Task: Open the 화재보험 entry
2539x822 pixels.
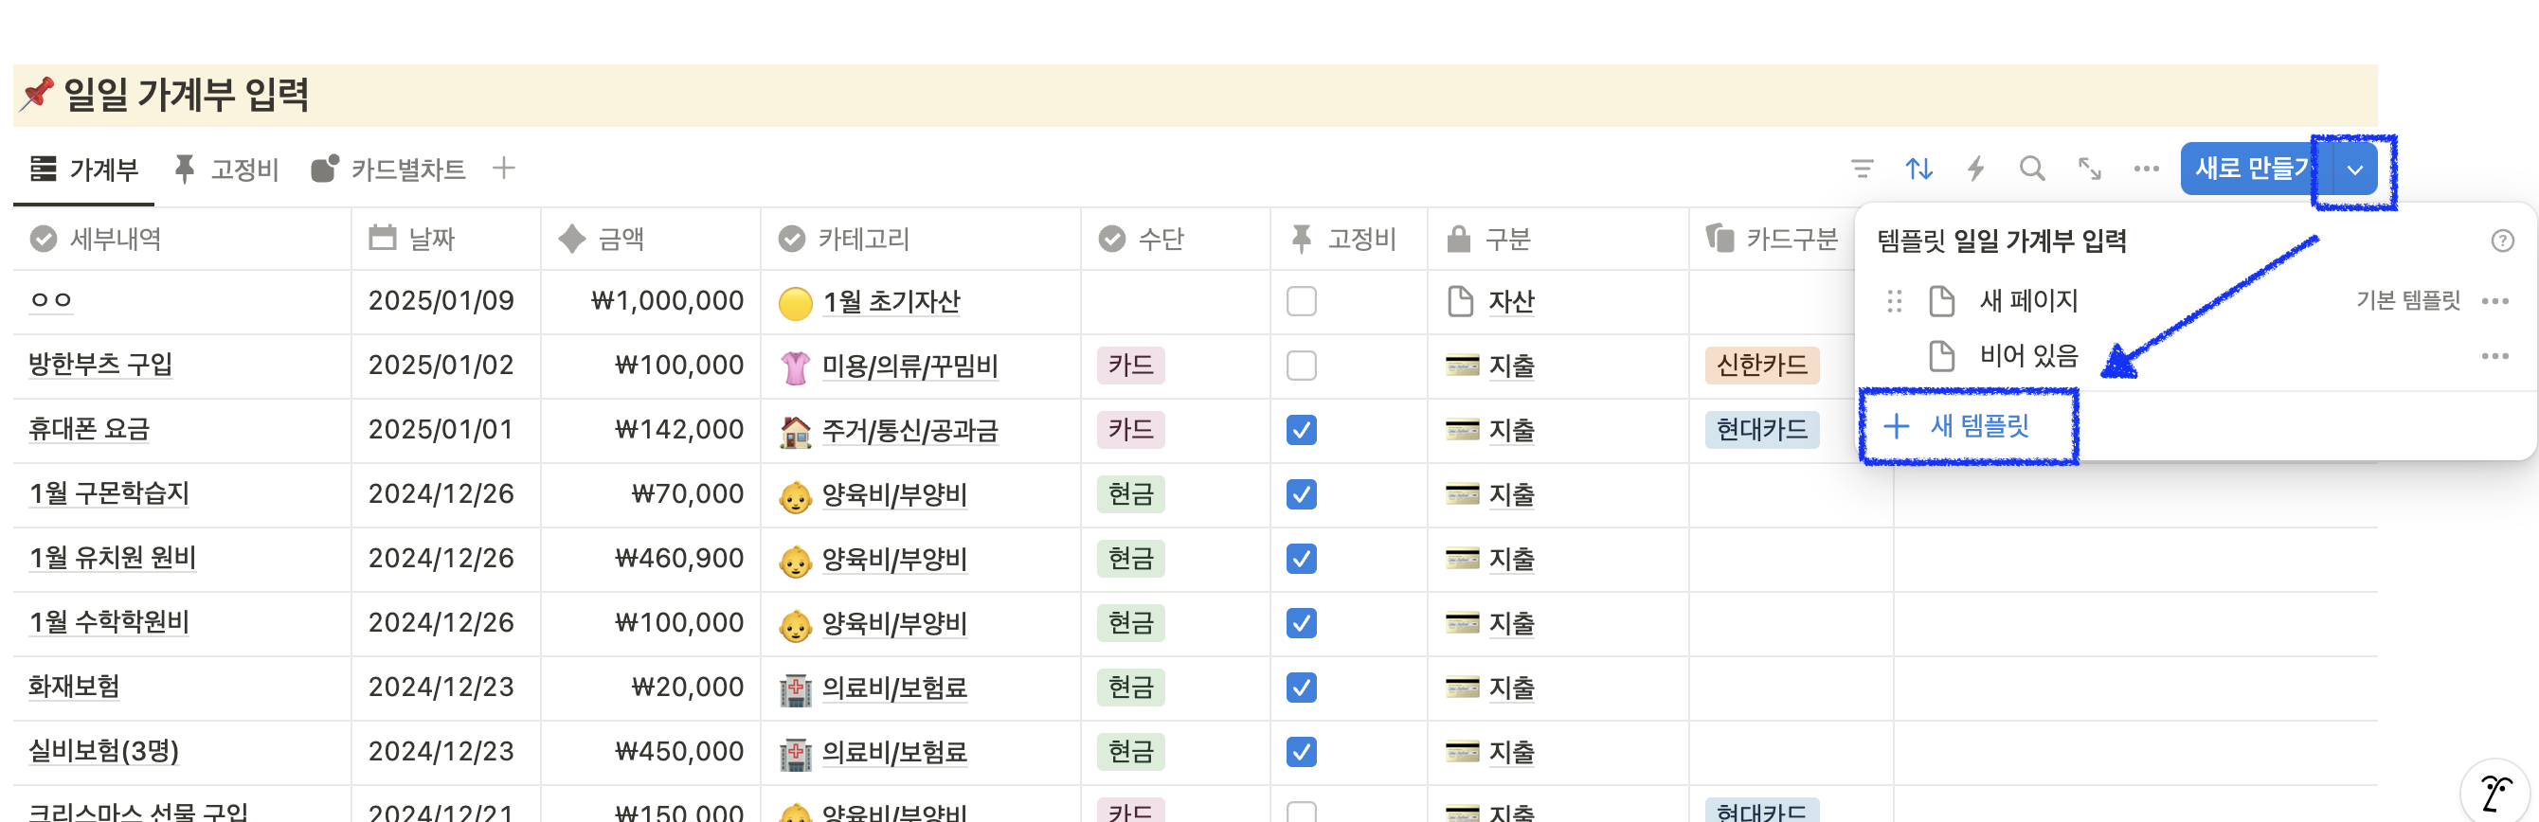Action: pos(74,686)
